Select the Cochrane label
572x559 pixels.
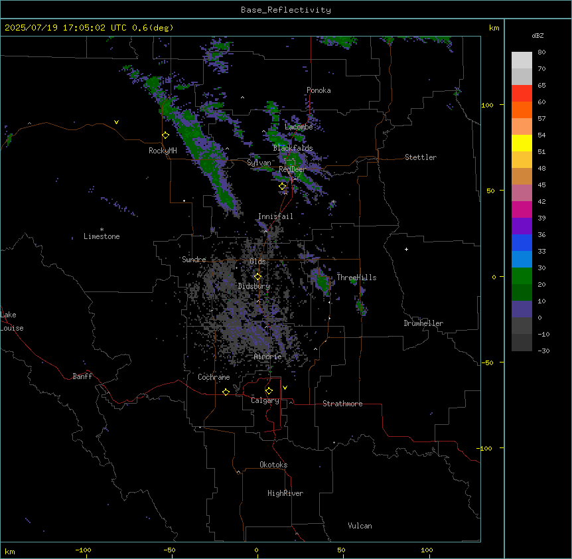click(x=214, y=377)
